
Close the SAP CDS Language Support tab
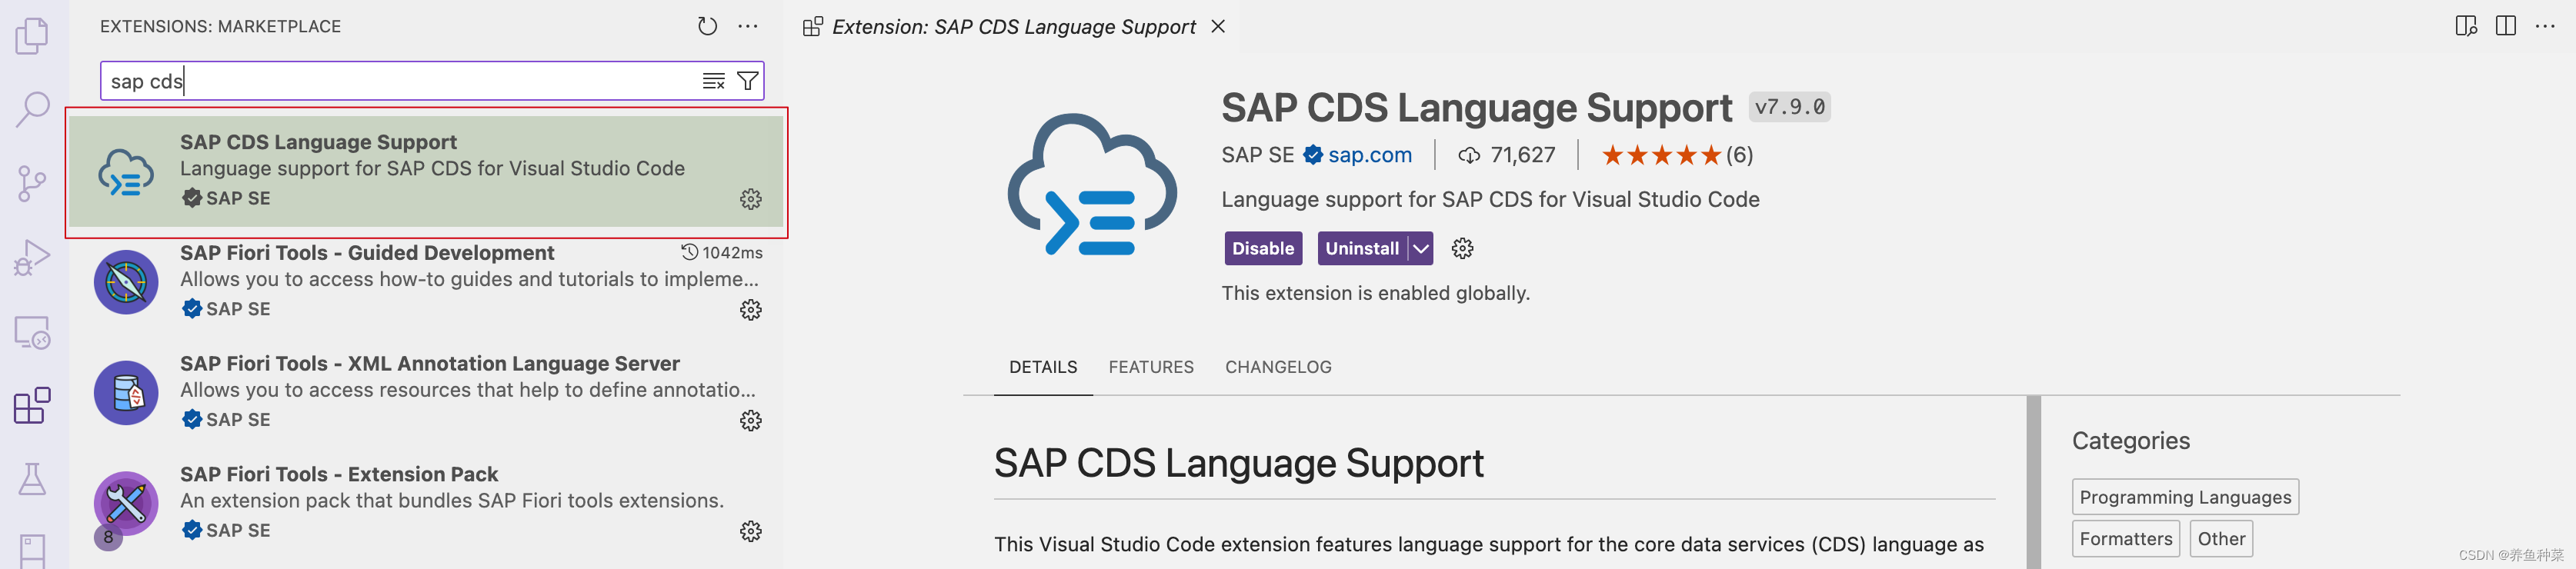pos(1218,26)
